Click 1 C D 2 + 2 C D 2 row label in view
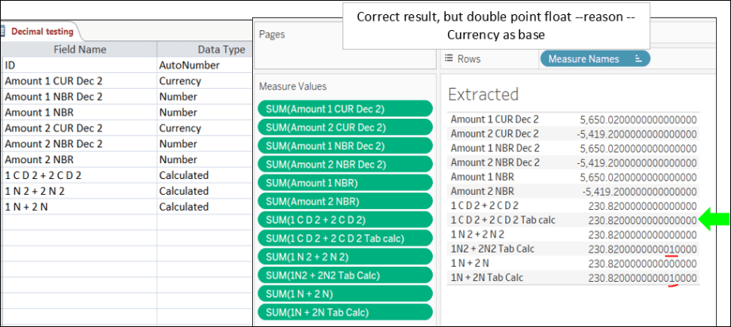Image resolution: width=731 pixels, height=327 pixels. click(485, 205)
